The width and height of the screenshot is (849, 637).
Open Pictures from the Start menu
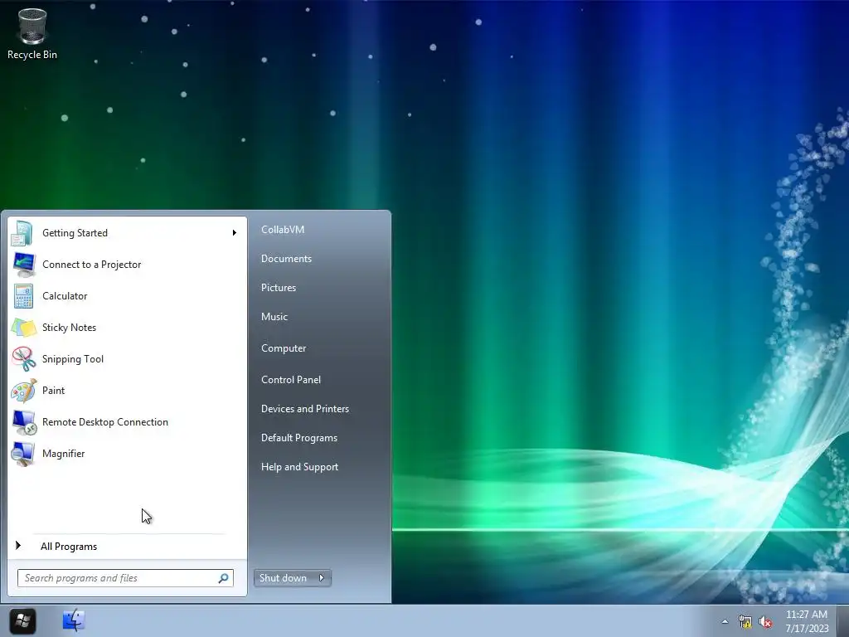(279, 288)
